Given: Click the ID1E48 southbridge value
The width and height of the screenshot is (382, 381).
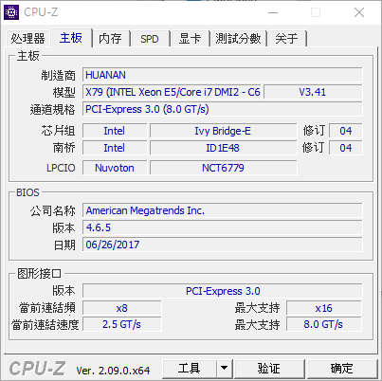Looking at the screenshot, I should (223, 148).
